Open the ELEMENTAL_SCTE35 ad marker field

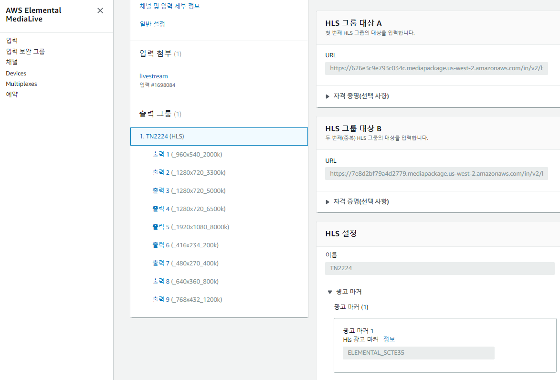419,353
